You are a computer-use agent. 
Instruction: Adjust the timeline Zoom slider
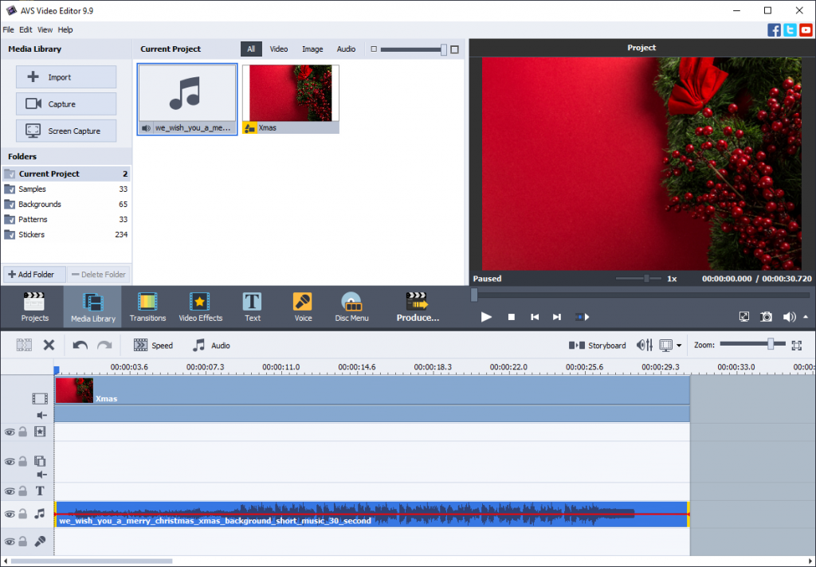pos(752,344)
